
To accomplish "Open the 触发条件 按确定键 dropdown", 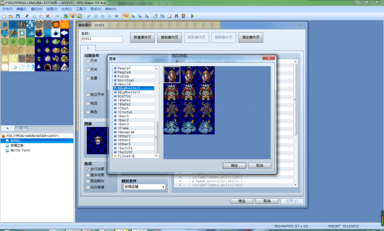I will tap(144, 187).
